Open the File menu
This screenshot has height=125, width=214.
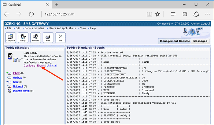tap(9, 28)
